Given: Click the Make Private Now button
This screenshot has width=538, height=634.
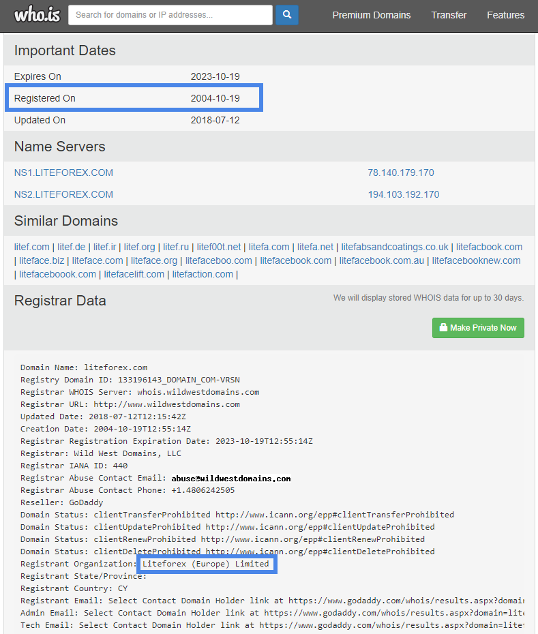Looking at the screenshot, I should 478,327.
